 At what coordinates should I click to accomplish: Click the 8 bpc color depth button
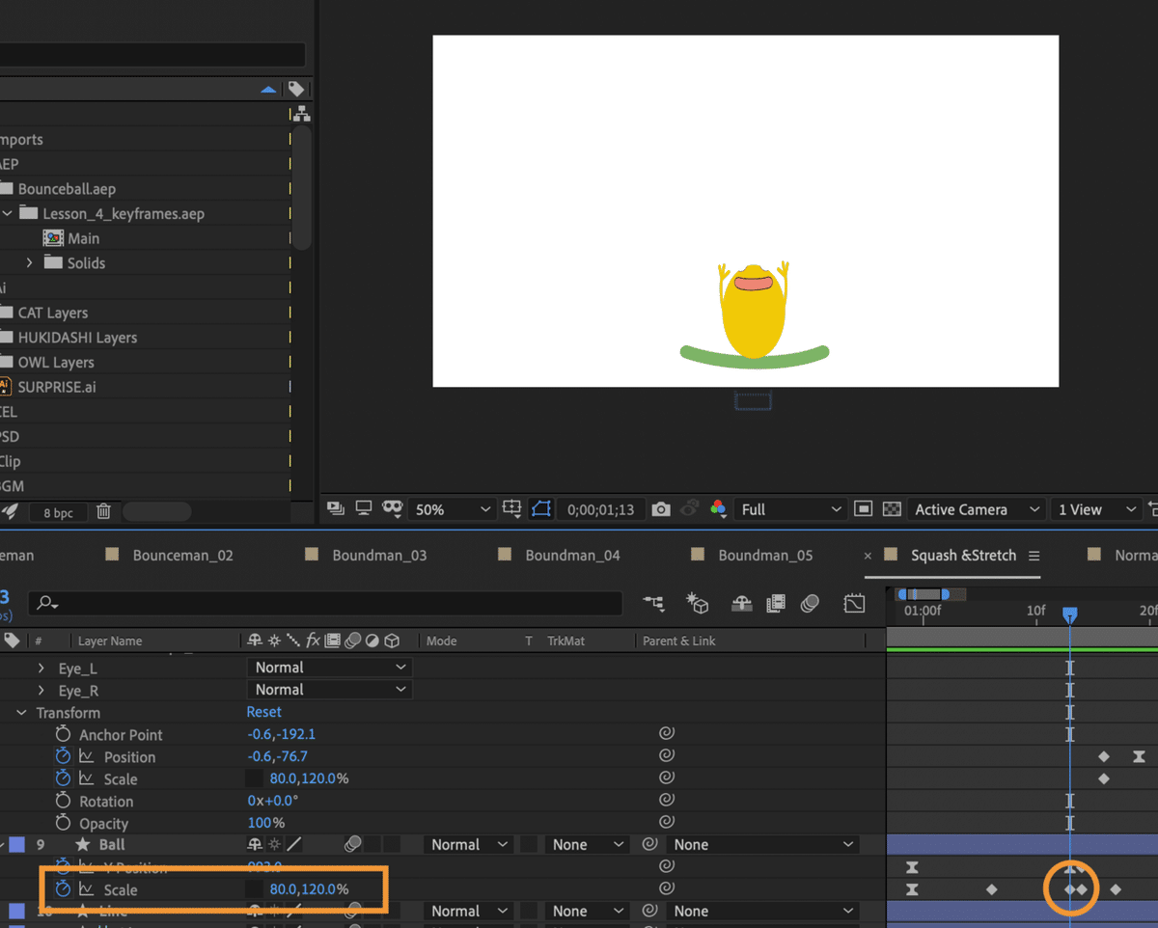[x=58, y=512]
